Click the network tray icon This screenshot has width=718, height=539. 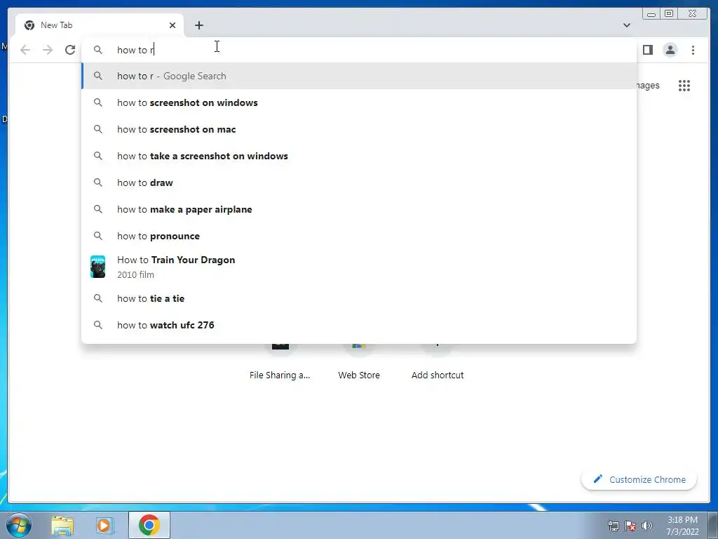click(x=613, y=526)
